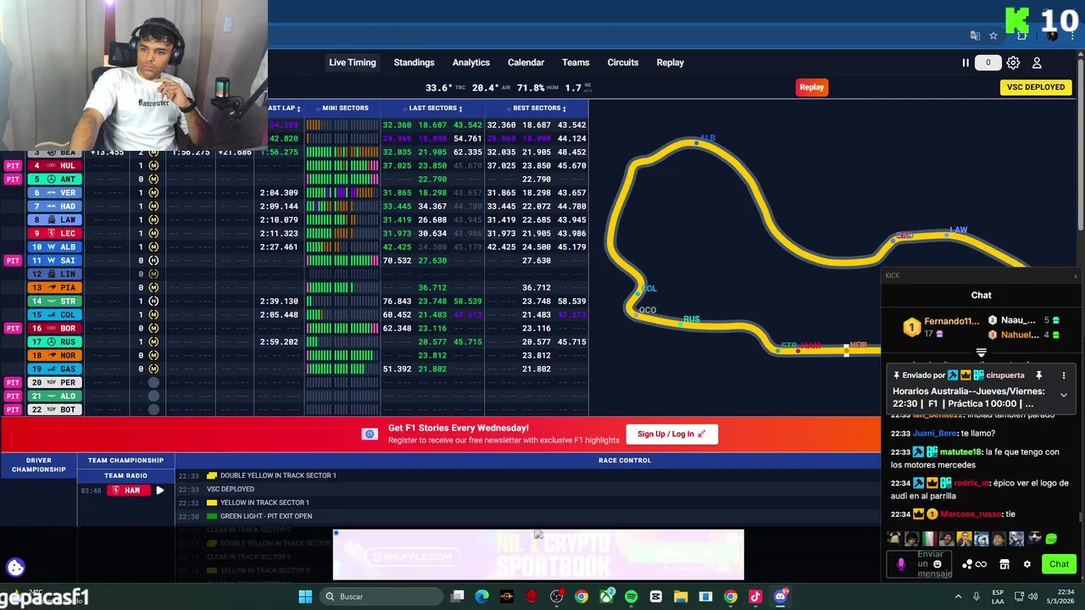Click the delay counter field showing 0
This screenshot has width=1085, height=610.
(x=988, y=63)
